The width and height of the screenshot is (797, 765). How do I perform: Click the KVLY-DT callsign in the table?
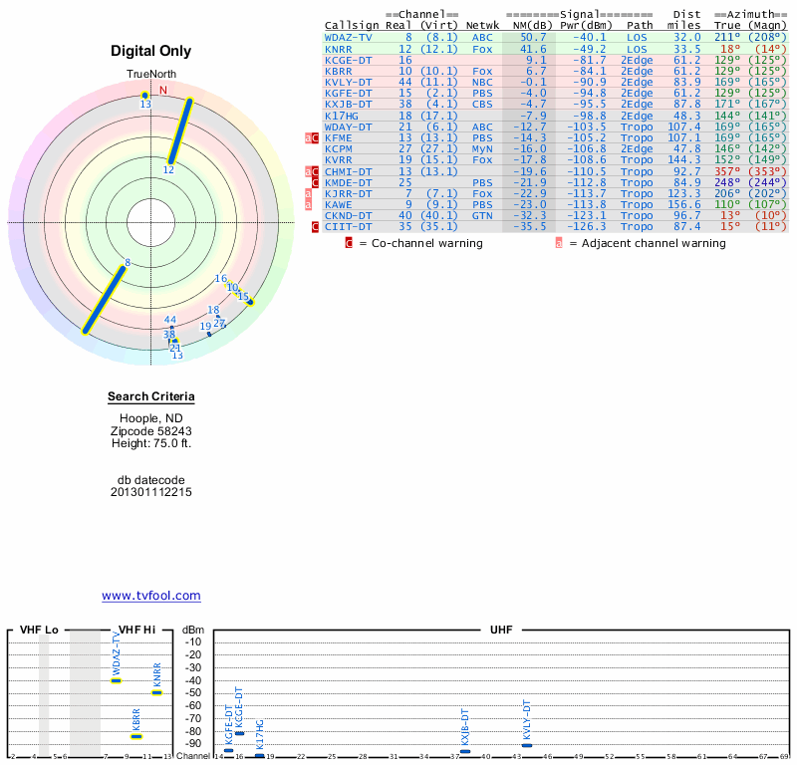pos(349,82)
